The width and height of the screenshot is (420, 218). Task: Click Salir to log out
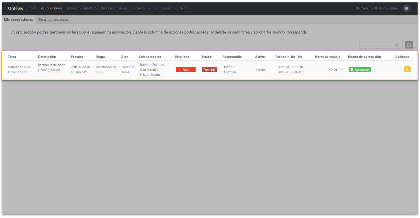(x=183, y=8)
